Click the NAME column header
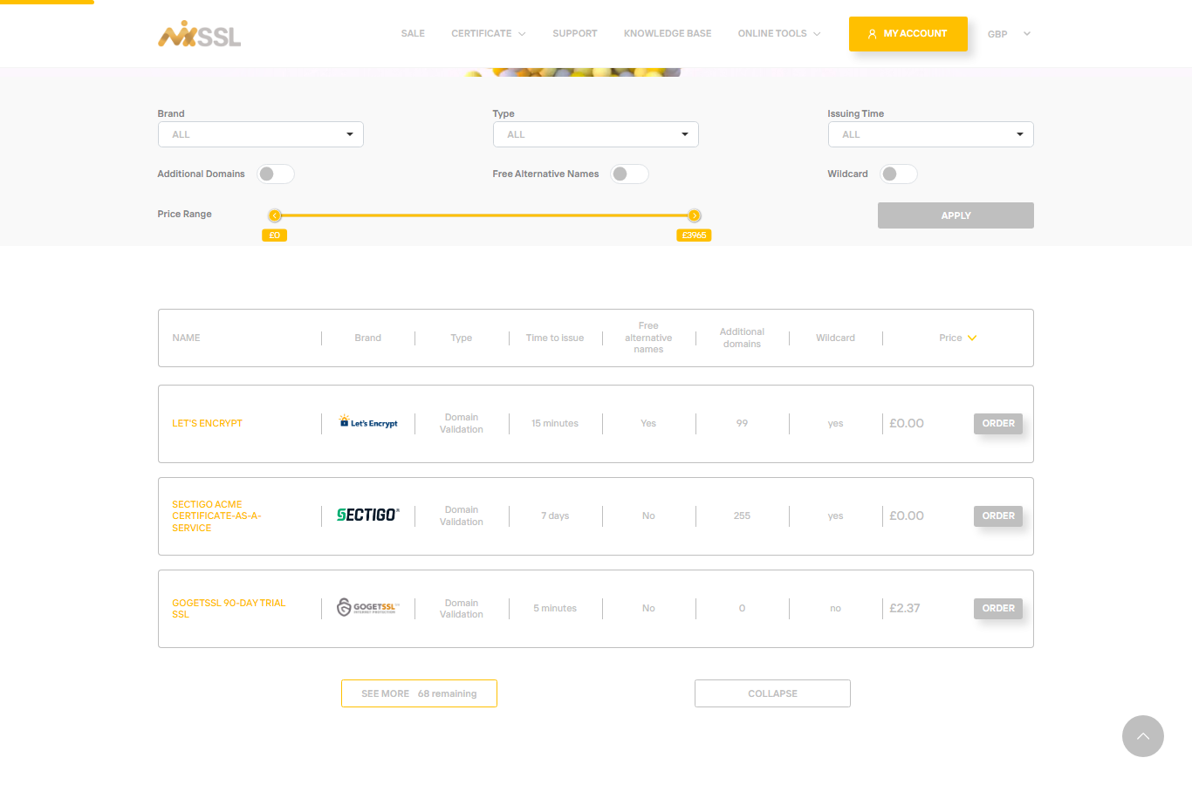Viewport: 1192px width, 785px height. tap(186, 338)
